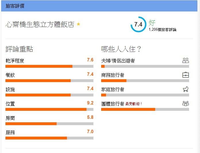The width and height of the screenshot is (200, 153).
Task: Click the 評論重點 section heading
Action: coord(19,49)
